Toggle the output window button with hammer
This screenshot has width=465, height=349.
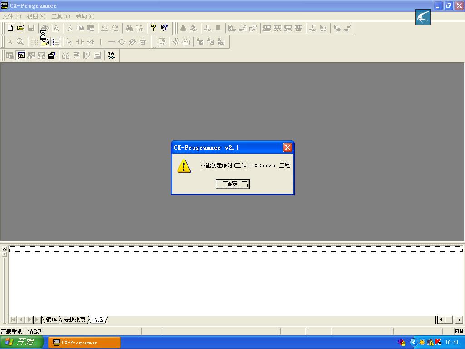pos(21,55)
